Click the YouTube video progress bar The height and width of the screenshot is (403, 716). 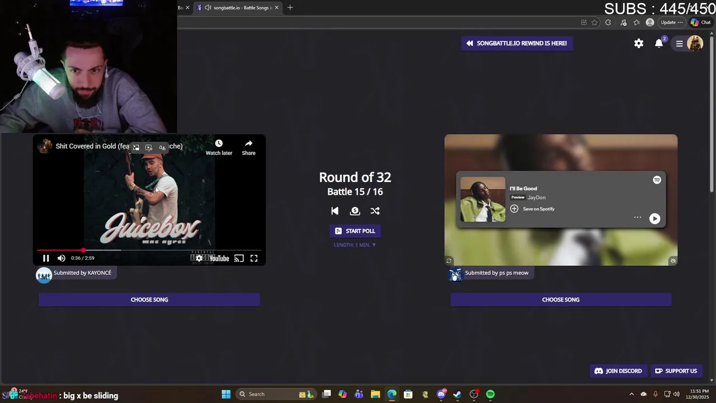149,250
